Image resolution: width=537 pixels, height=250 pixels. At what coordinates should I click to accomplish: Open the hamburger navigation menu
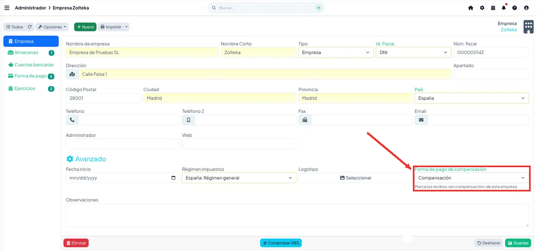(7, 8)
